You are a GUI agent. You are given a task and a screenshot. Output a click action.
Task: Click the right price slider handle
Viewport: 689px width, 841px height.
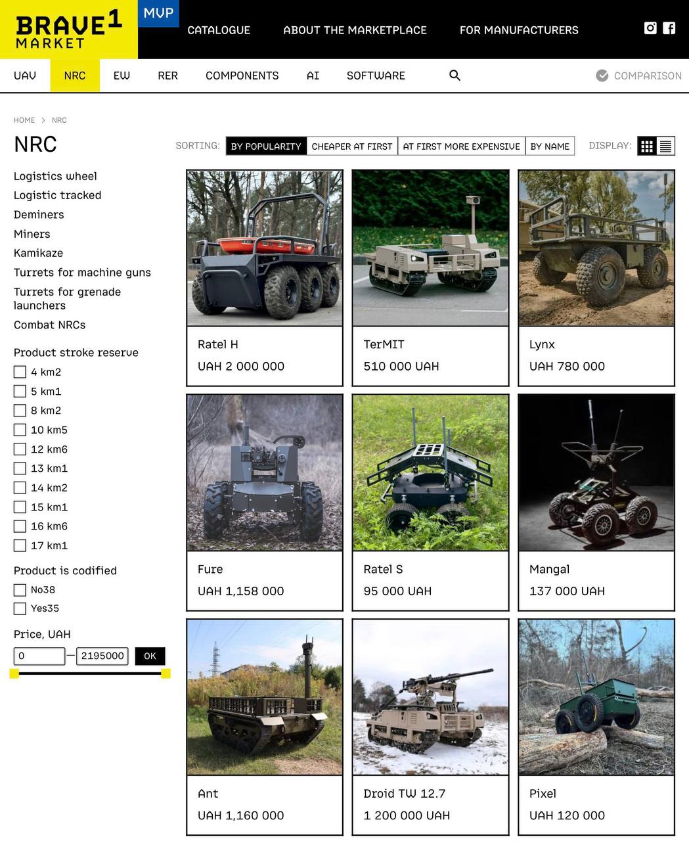(x=166, y=673)
